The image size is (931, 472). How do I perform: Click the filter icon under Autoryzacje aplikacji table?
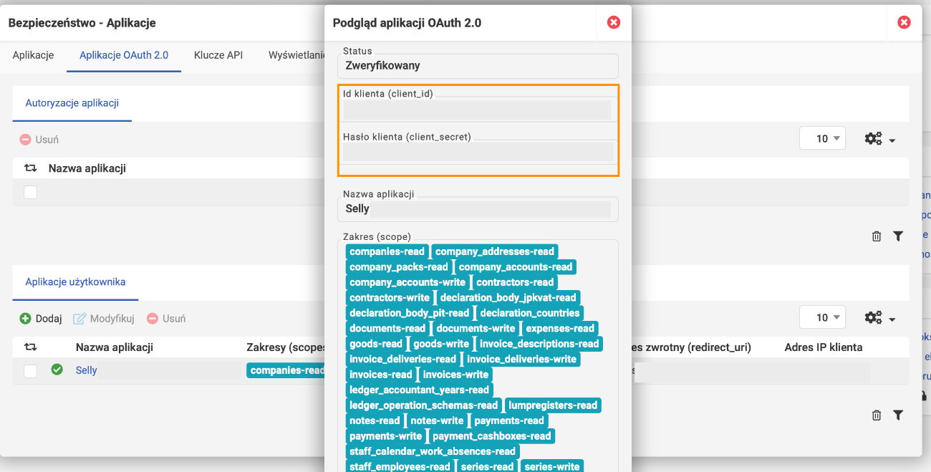pos(898,236)
